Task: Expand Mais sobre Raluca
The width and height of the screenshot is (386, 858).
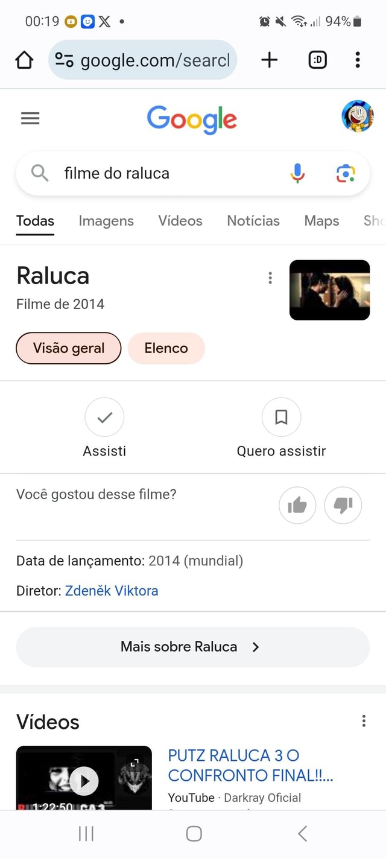Action: click(x=192, y=646)
